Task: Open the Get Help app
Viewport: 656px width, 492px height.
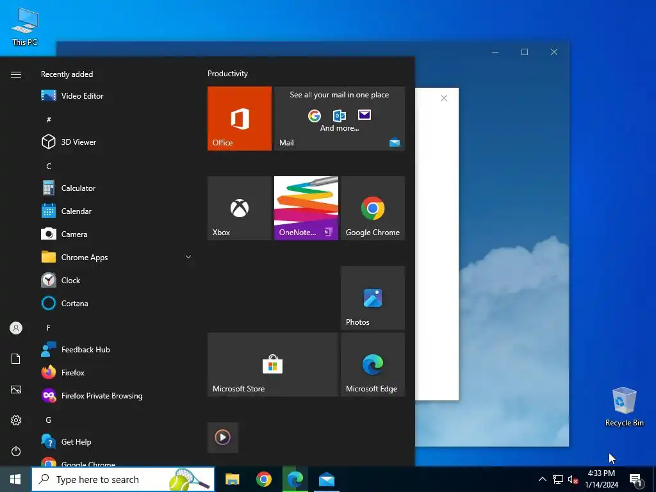Action: point(116,442)
